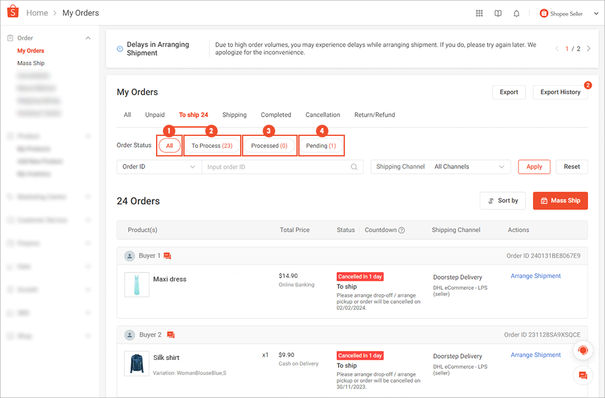Check notifications via the bell icon
This screenshot has height=398, width=605.
pos(517,12)
